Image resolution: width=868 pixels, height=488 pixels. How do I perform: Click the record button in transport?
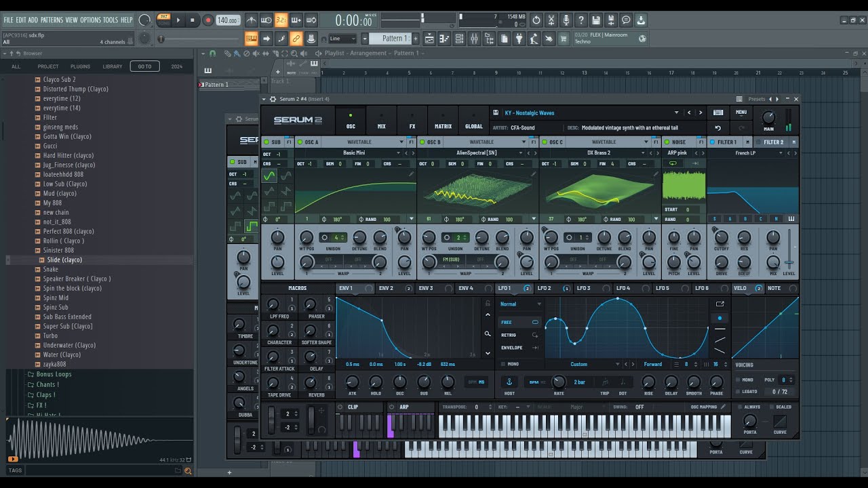tap(208, 20)
